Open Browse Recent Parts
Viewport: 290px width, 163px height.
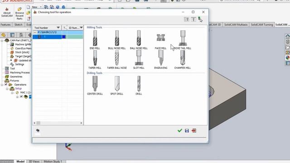click(19, 14)
